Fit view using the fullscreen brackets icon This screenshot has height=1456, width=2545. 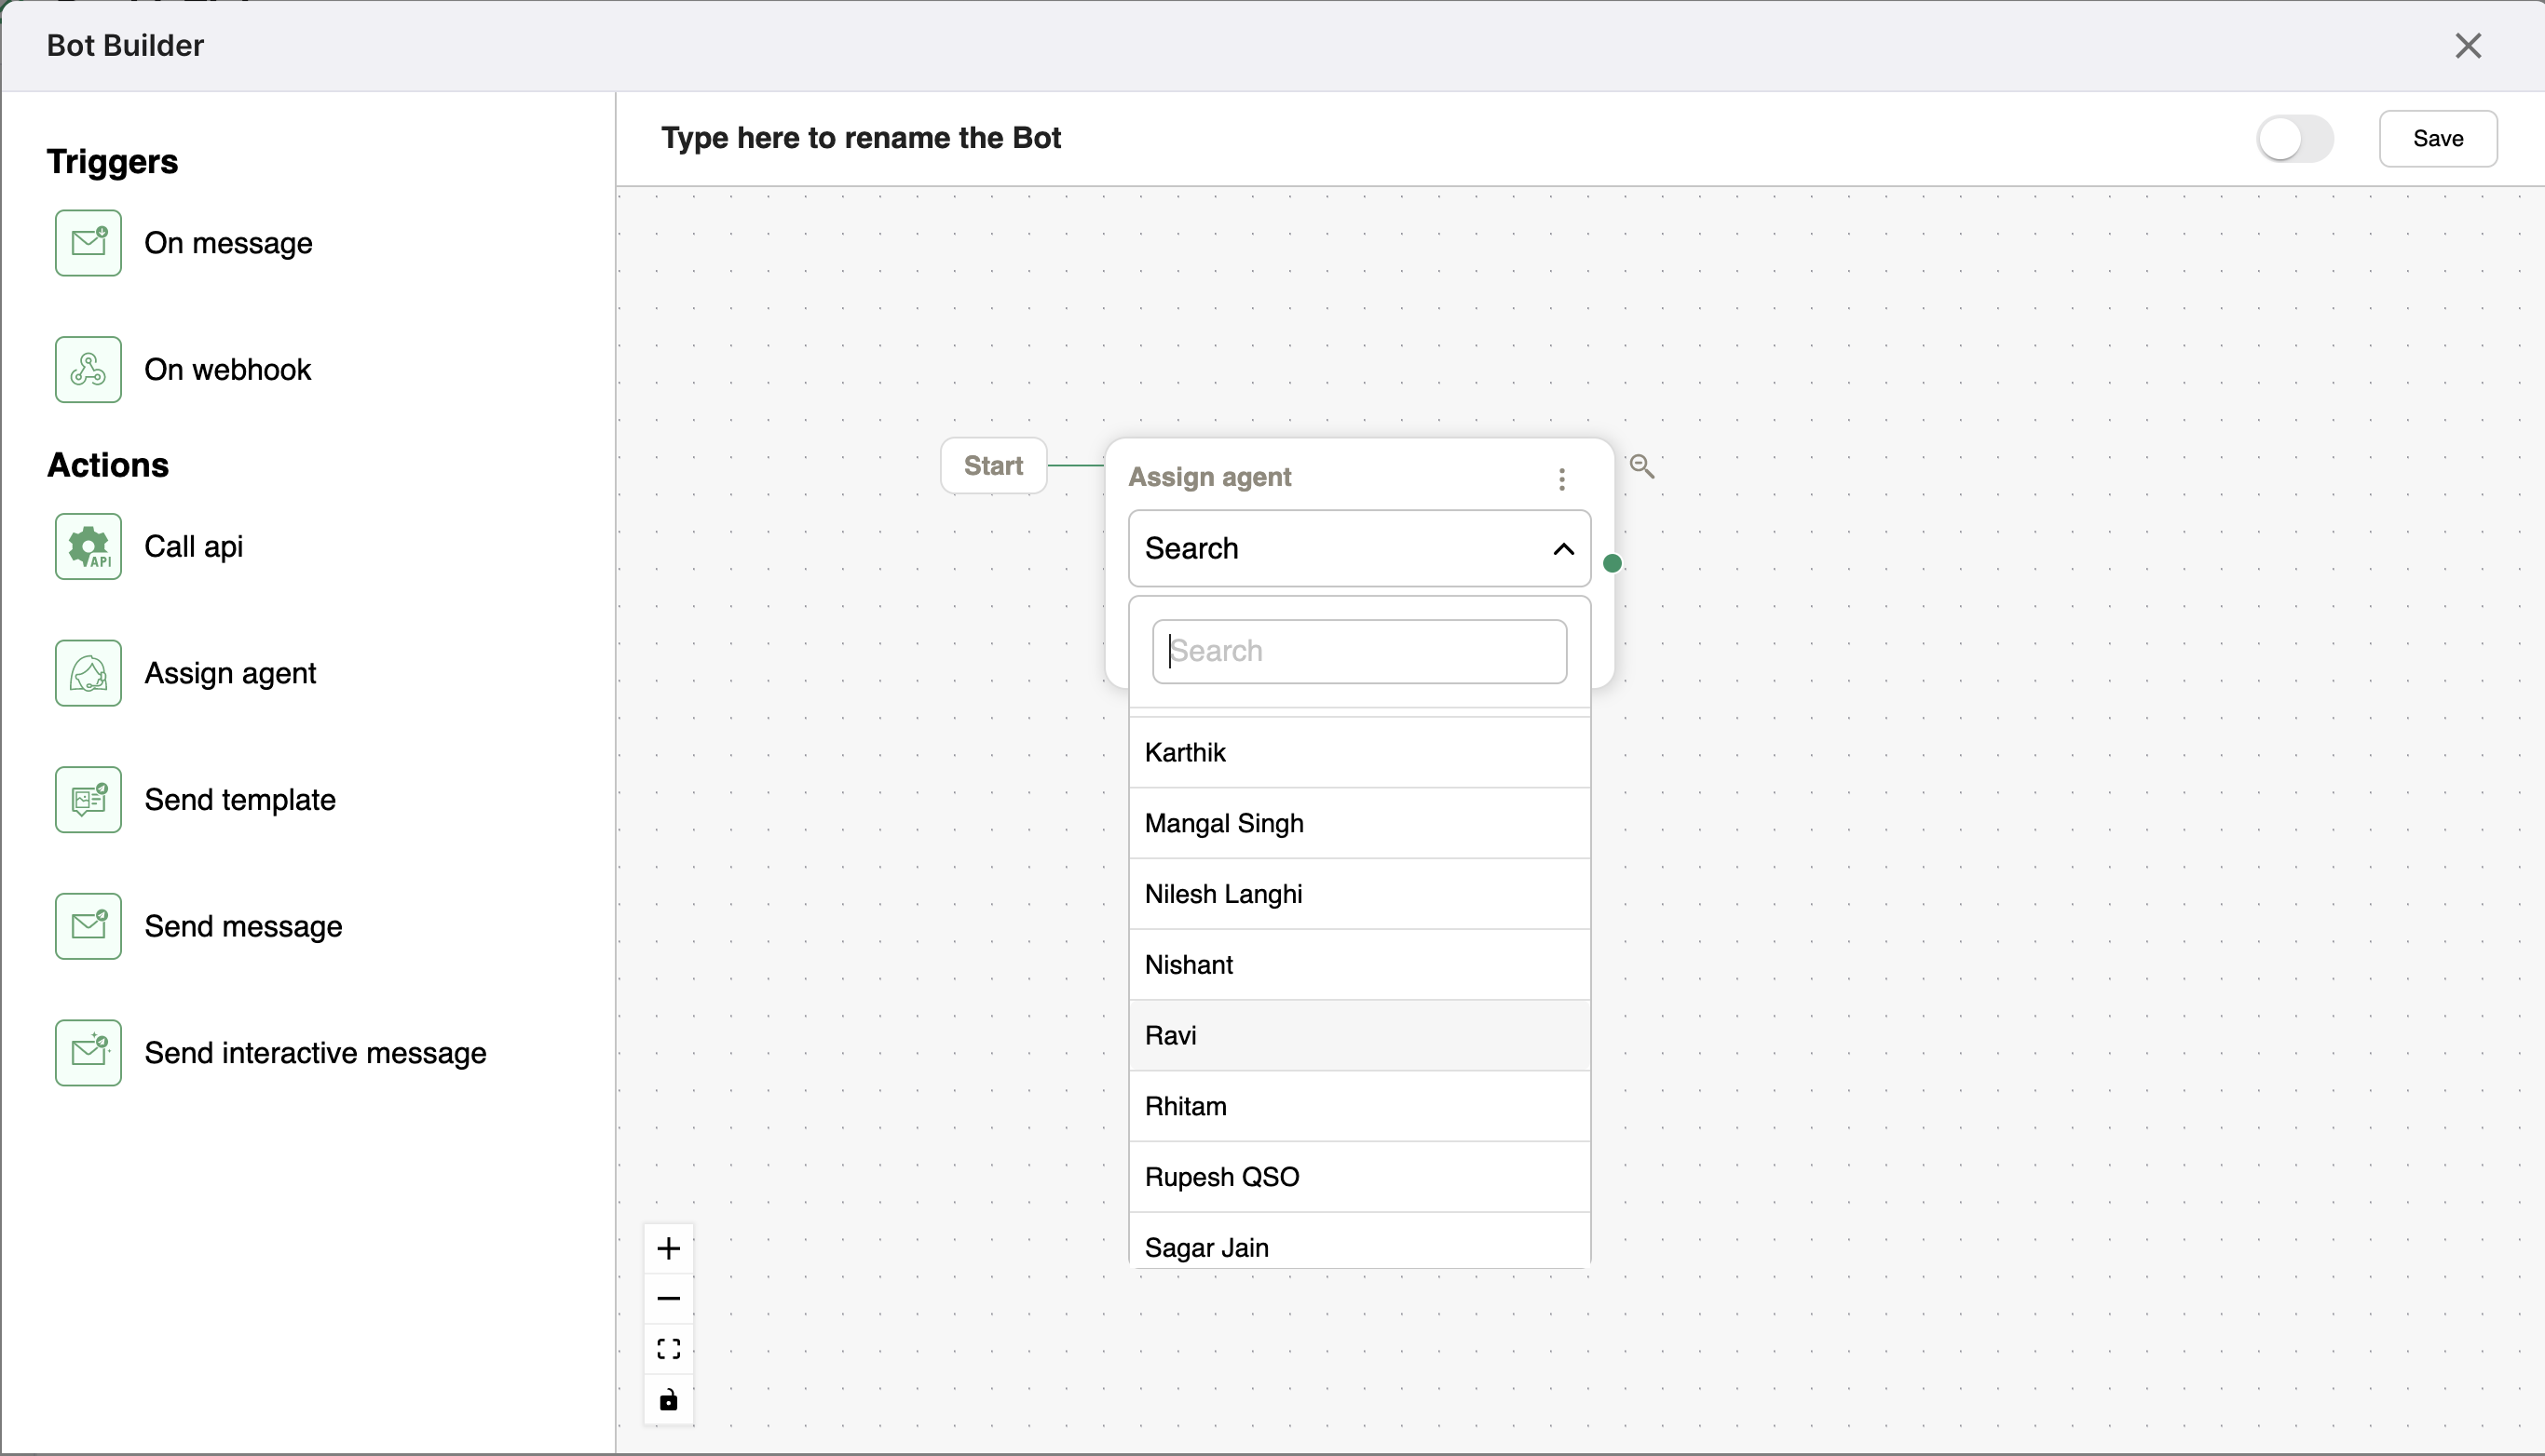coord(668,1349)
